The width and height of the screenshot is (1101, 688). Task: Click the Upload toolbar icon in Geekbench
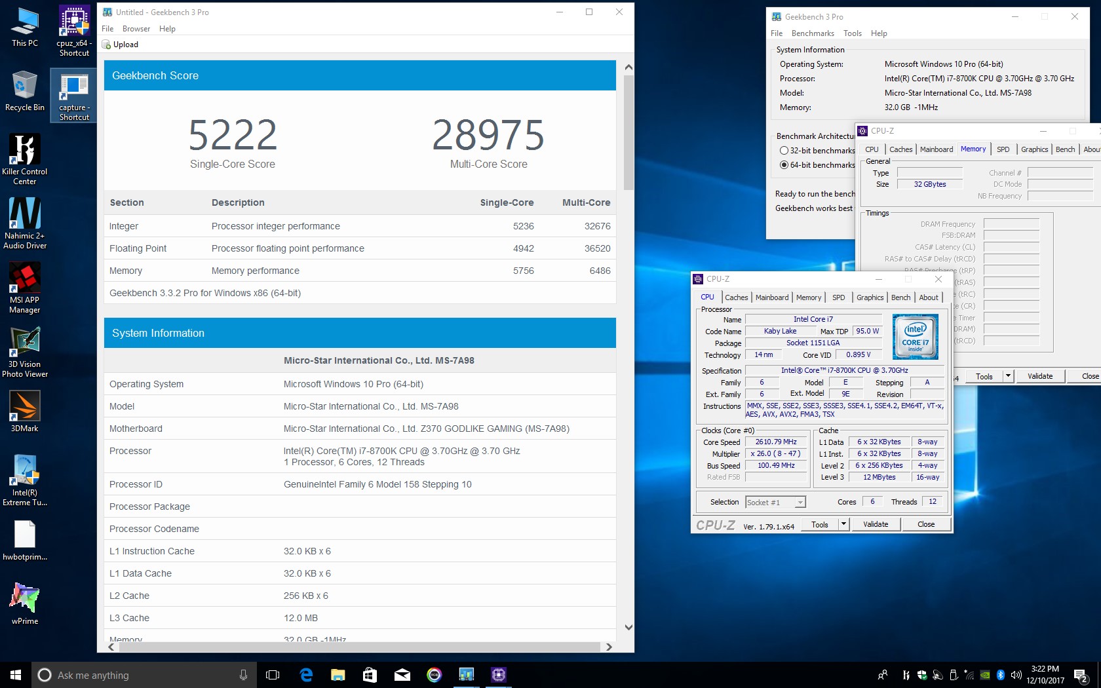[x=106, y=45]
